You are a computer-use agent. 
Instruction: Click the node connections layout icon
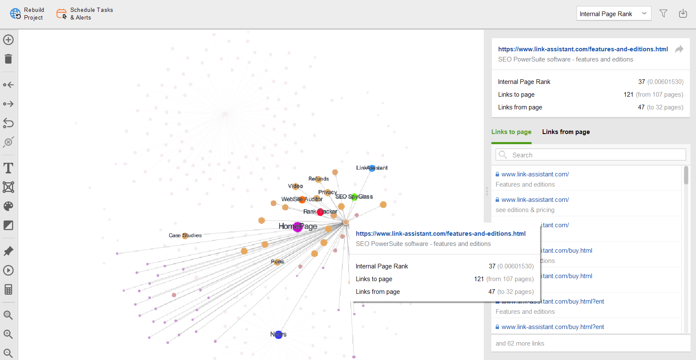[8, 187]
